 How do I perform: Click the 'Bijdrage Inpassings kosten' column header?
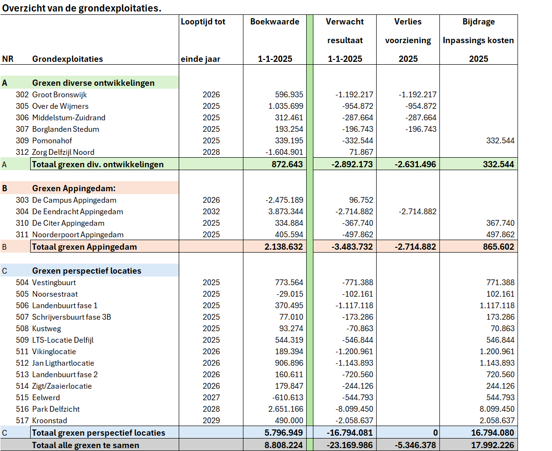pyautogui.click(x=478, y=40)
